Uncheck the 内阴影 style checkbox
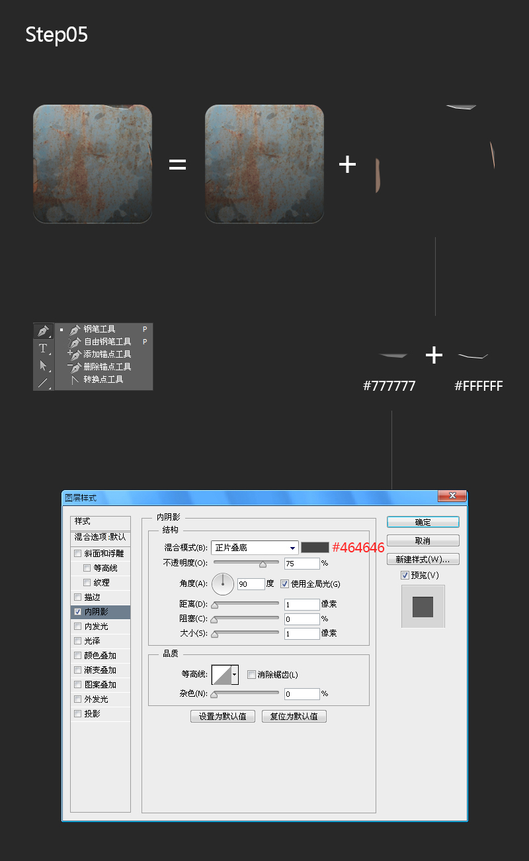The height and width of the screenshot is (861, 529). [77, 611]
